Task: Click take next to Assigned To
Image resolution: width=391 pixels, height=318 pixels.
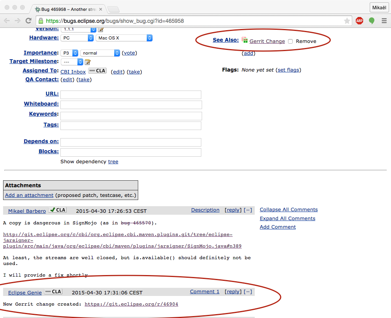Action: coord(134,72)
